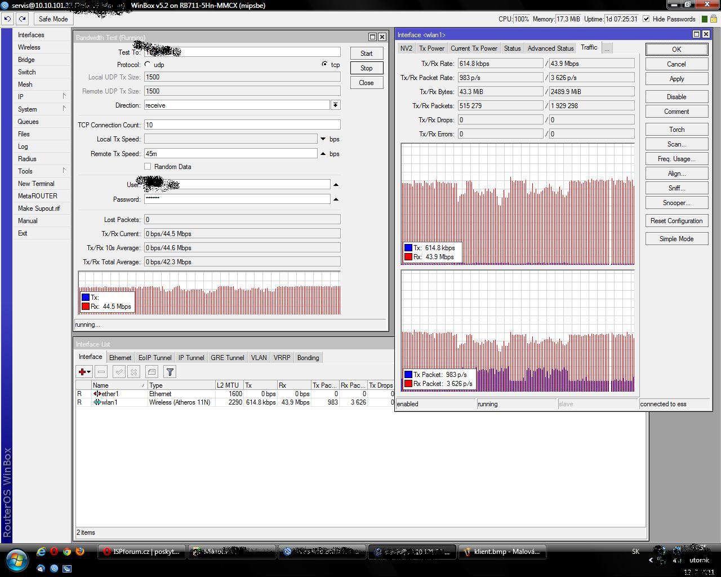The width and height of the screenshot is (721, 577).
Task: Expand the IP submenu in sidebar
Action: 64,96
